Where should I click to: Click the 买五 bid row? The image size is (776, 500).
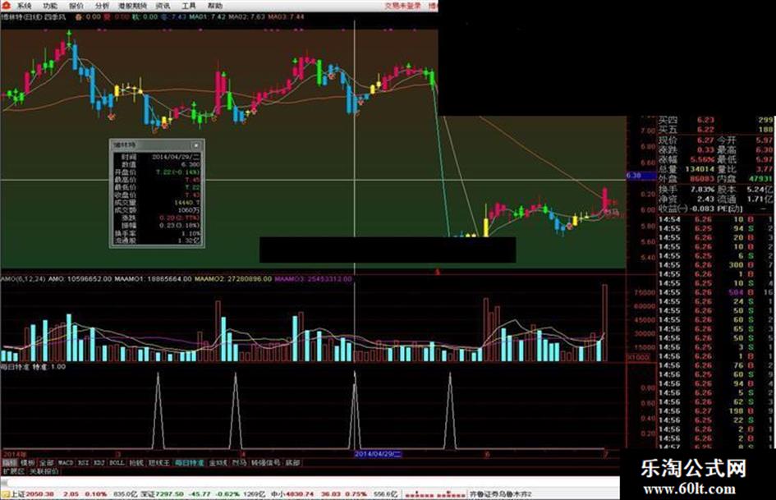pyautogui.click(x=715, y=129)
